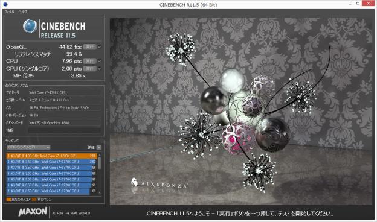The height and width of the screenshot is (222, 377).
Task: Click the orange あなたのスコア legend swatch
Action: (8, 200)
